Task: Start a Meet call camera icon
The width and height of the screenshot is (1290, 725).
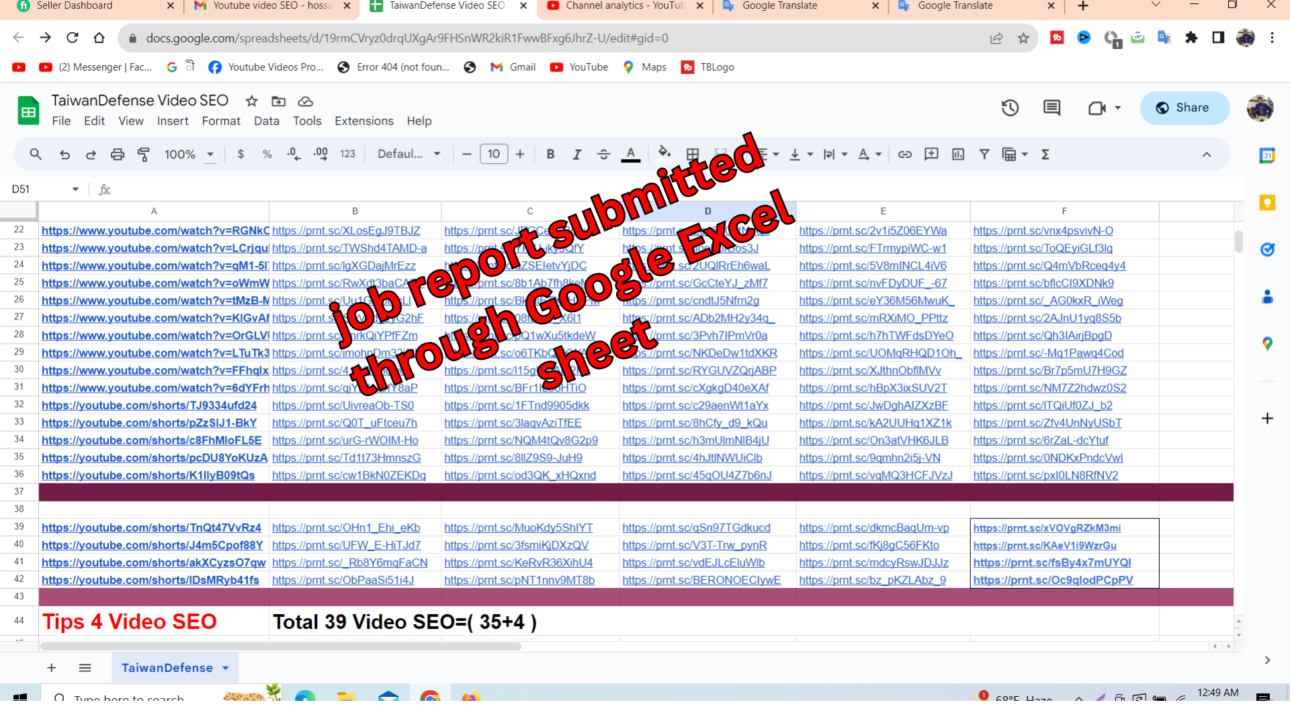Action: click(1097, 108)
